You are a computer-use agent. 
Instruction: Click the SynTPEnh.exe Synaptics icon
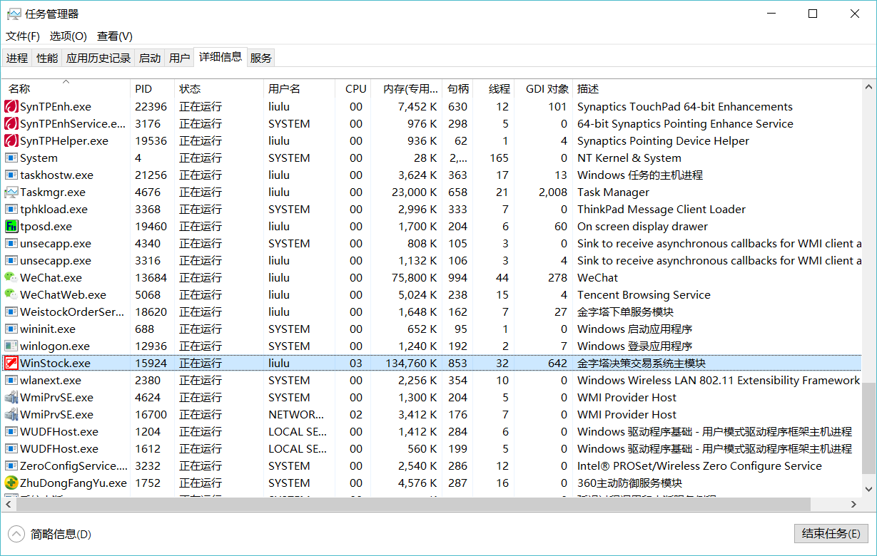11,107
